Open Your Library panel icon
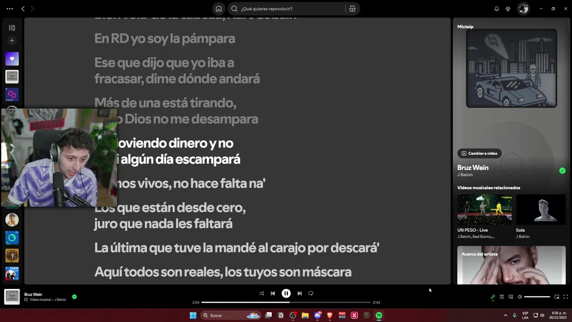The height and width of the screenshot is (322, 572). pyautogui.click(x=12, y=28)
